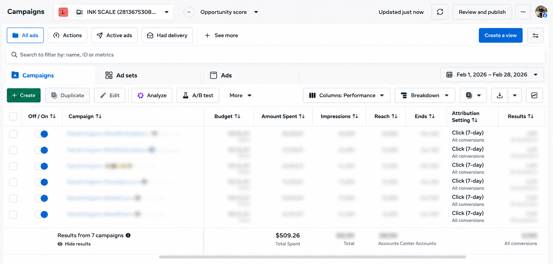Click Review and publish

(482, 12)
